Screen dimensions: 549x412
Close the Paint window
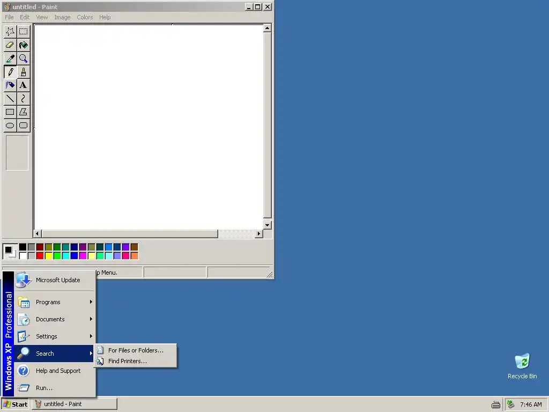(x=267, y=6)
